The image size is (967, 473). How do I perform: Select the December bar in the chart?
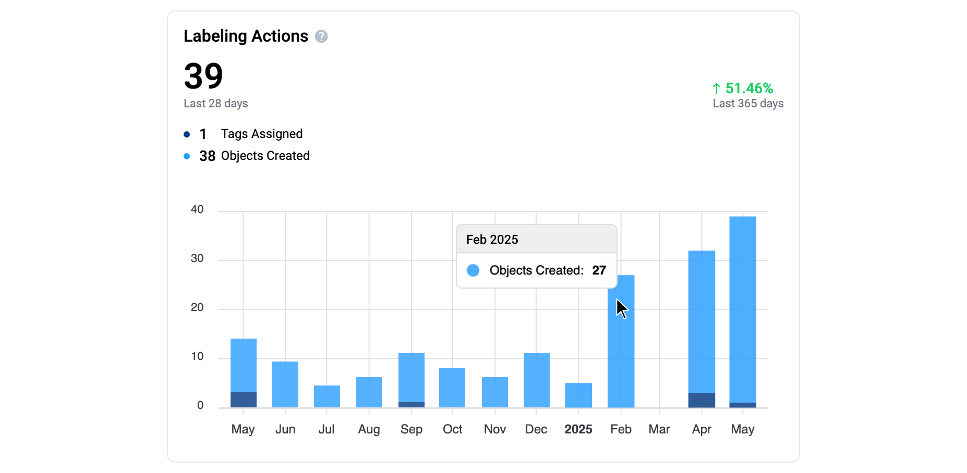(x=537, y=380)
